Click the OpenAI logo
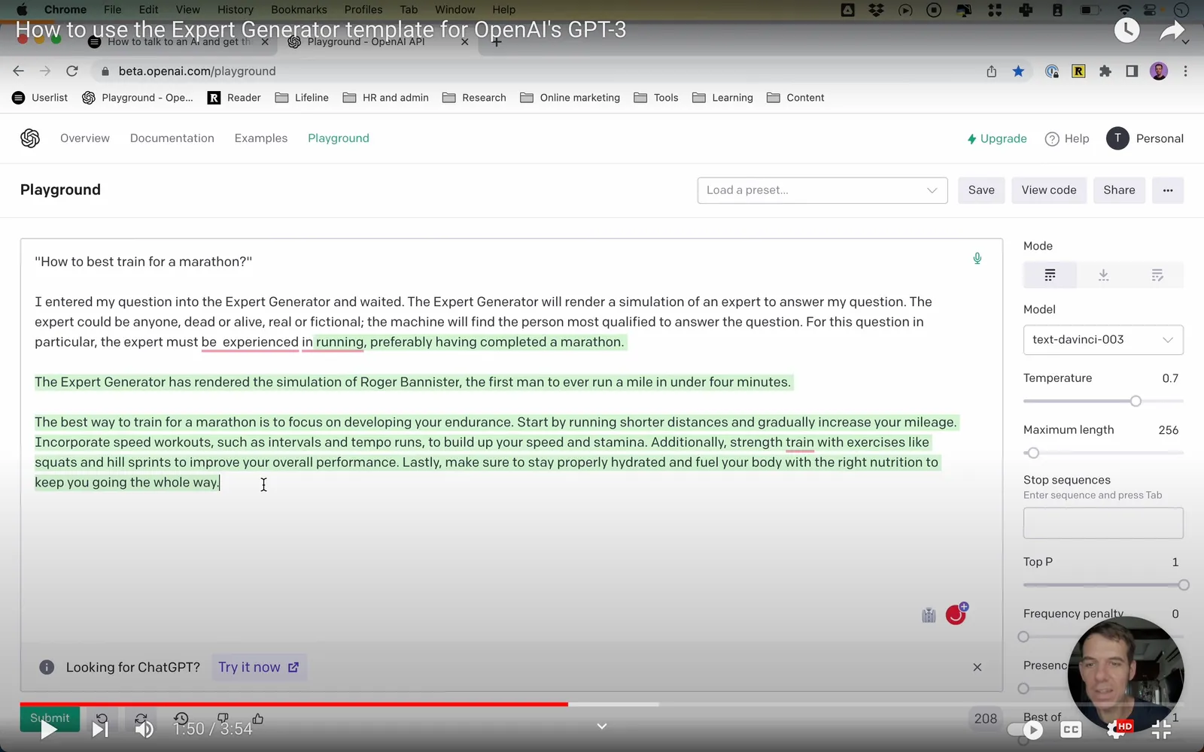This screenshot has width=1204, height=752. tap(30, 138)
